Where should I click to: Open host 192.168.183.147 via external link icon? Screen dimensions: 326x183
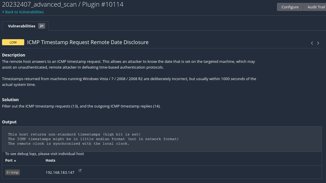80,171
